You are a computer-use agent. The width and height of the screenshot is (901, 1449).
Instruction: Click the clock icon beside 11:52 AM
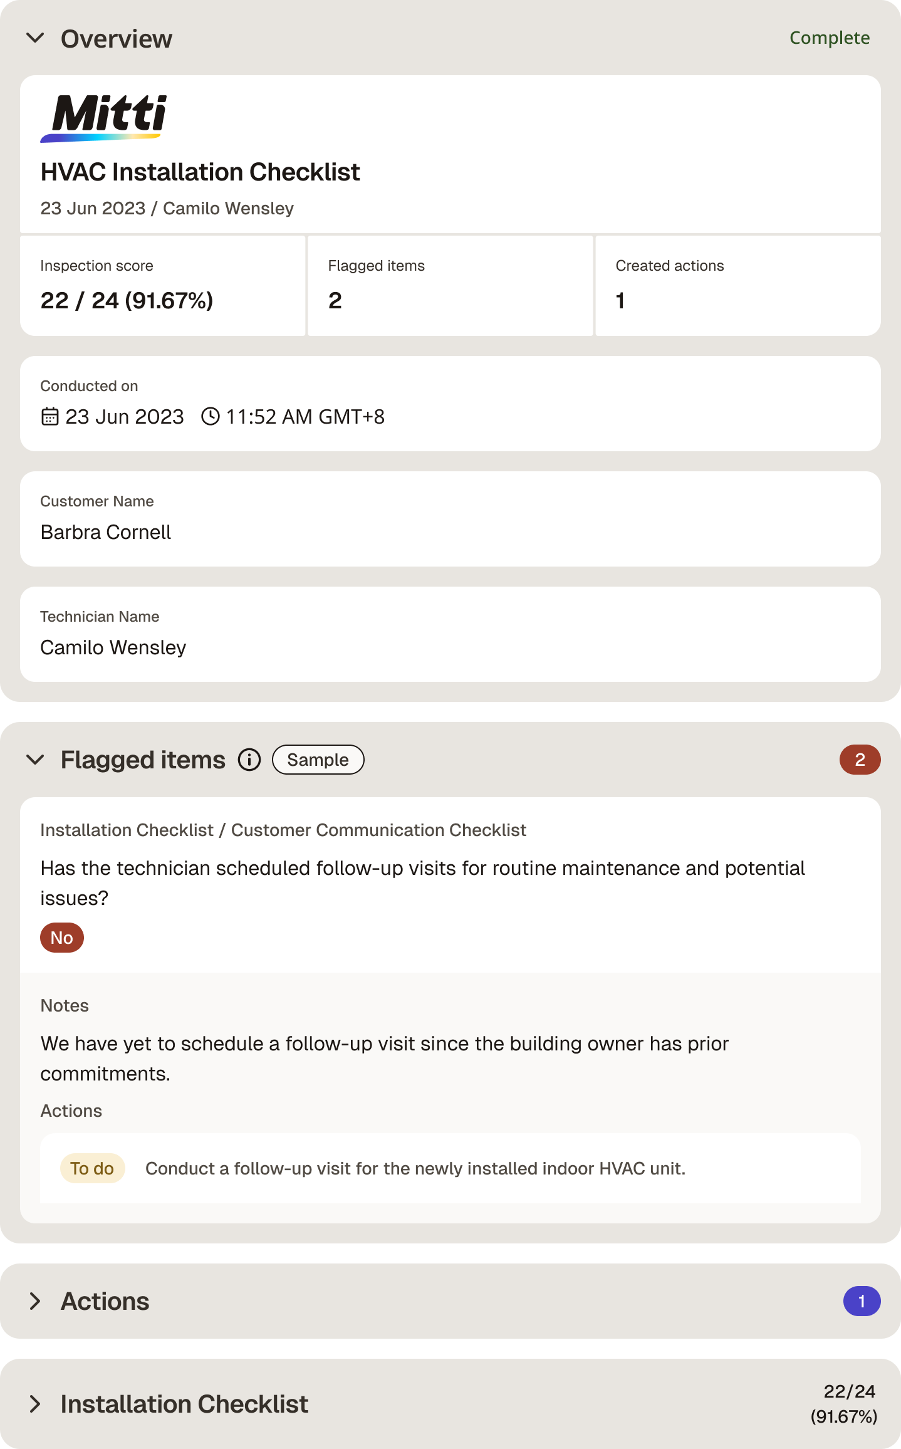(211, 417)
